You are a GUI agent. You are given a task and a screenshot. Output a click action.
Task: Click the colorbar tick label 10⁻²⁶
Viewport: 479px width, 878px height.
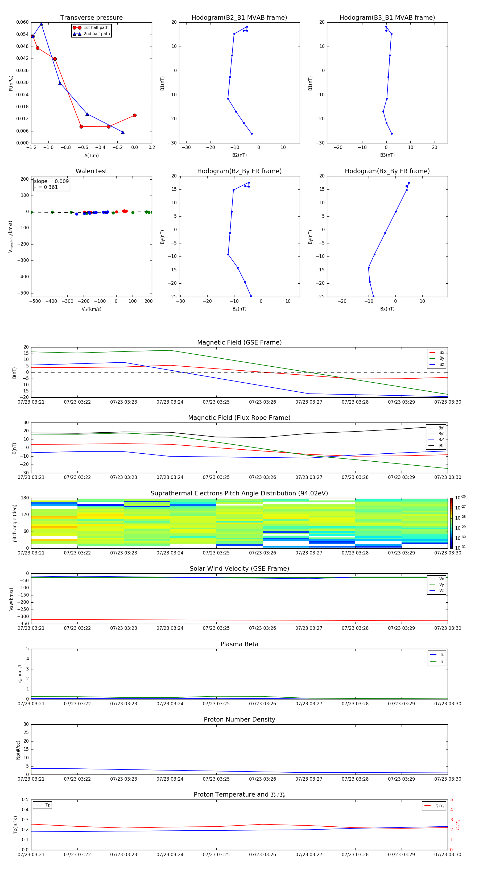tap(460, 498)
